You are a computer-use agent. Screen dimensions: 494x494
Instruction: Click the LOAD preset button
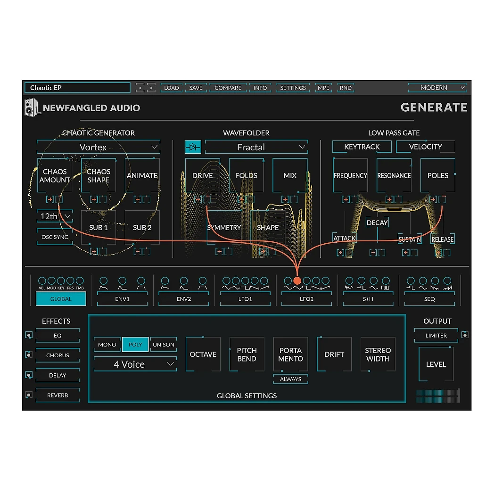coord(172,88)
